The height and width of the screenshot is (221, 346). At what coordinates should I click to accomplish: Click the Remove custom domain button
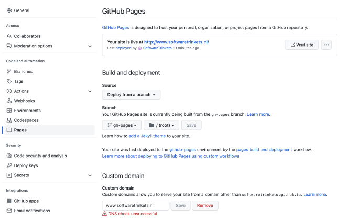click(205, 205)
